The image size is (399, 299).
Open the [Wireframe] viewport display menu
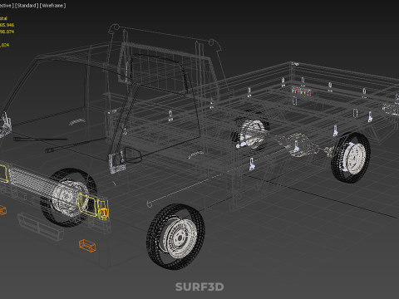tap(53, 6)
